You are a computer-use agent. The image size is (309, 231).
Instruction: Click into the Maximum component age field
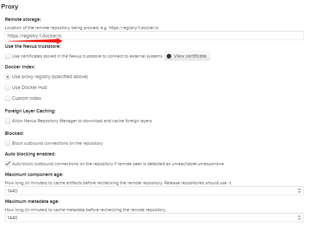[151, 191]
